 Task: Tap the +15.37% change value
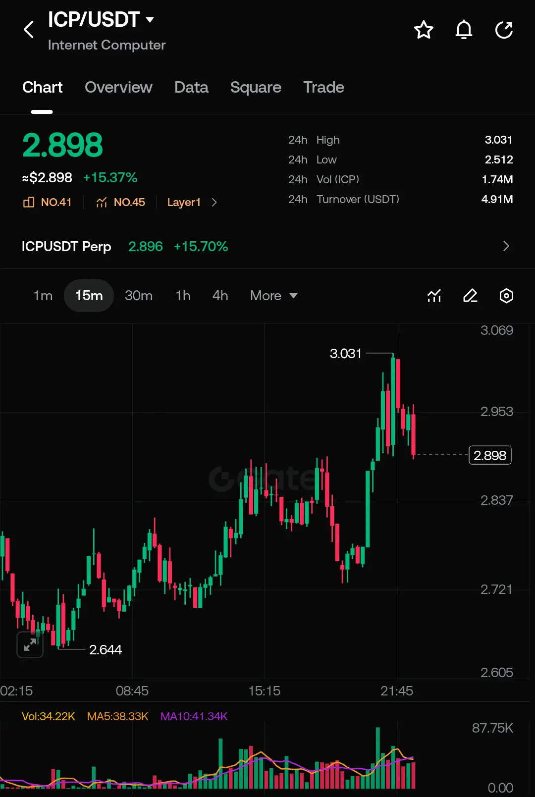[110, 177]
